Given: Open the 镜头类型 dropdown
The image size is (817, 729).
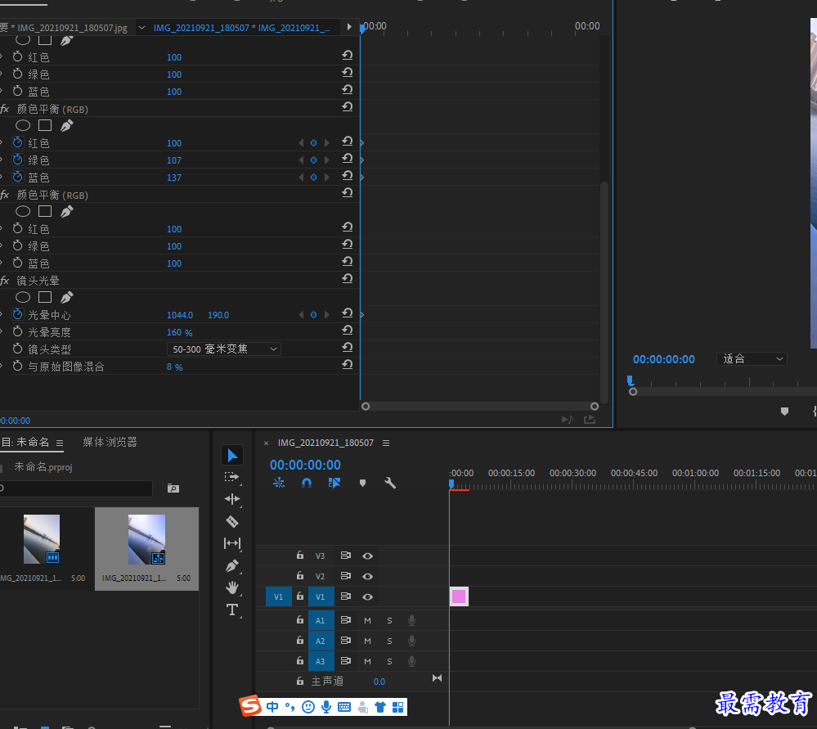Looking at the screenshot, I should [224, 349].
